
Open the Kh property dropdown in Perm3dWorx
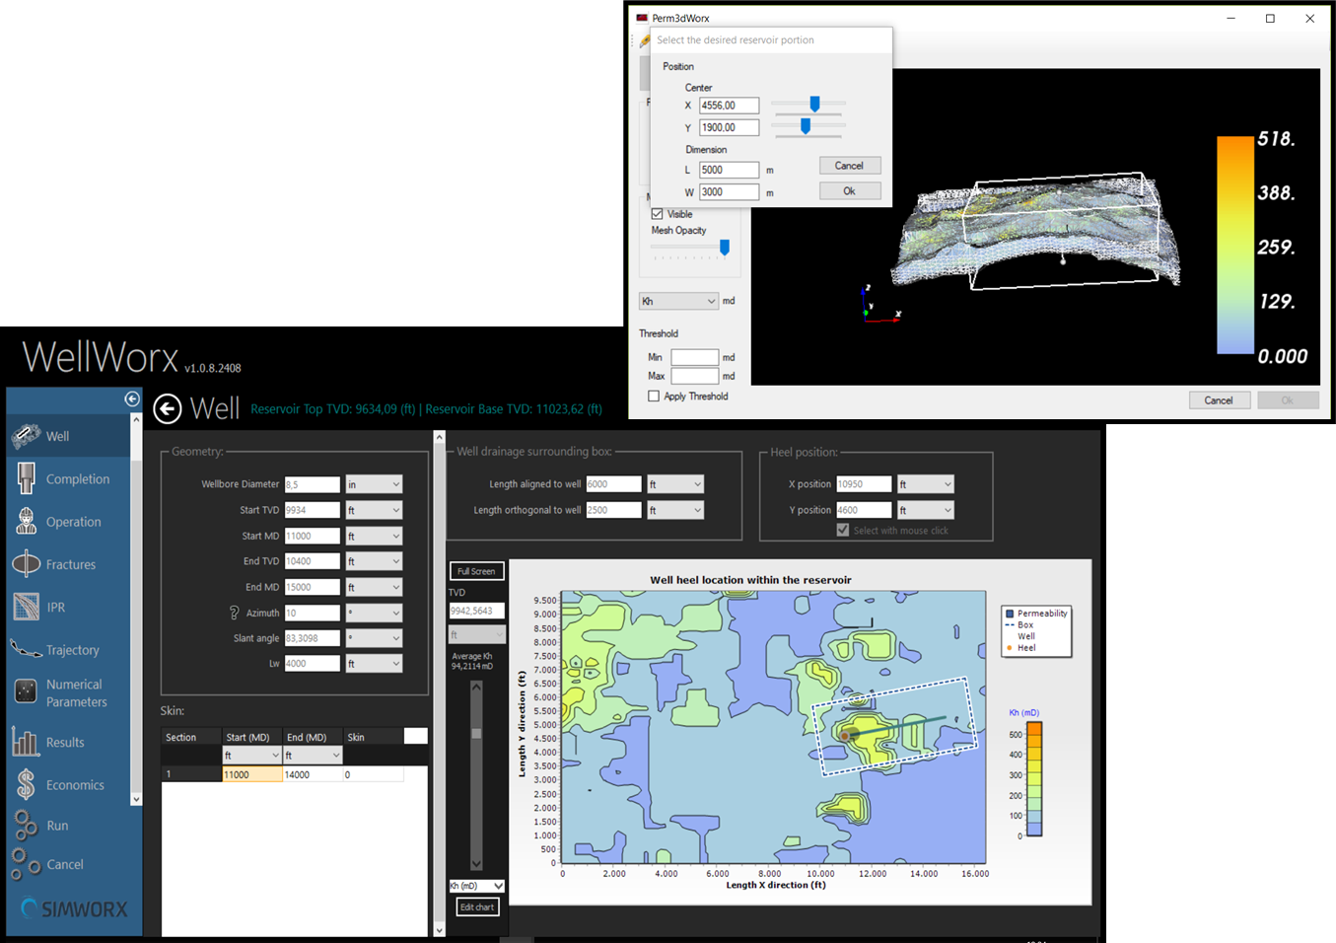(x=678, y=301)
